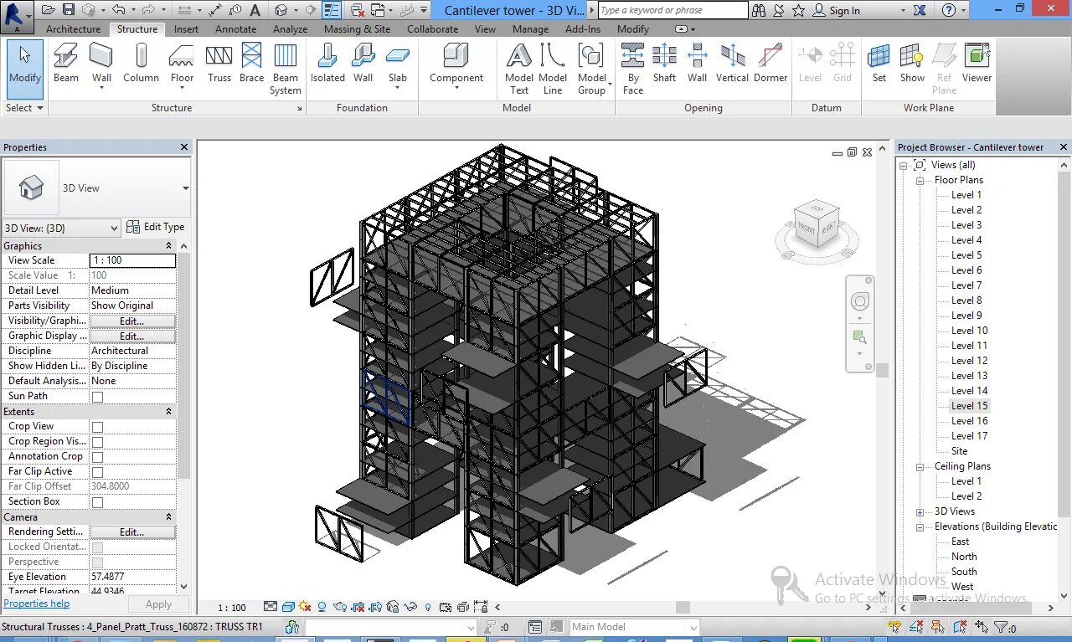Open the Ref Plane tool

pos(944,67)
